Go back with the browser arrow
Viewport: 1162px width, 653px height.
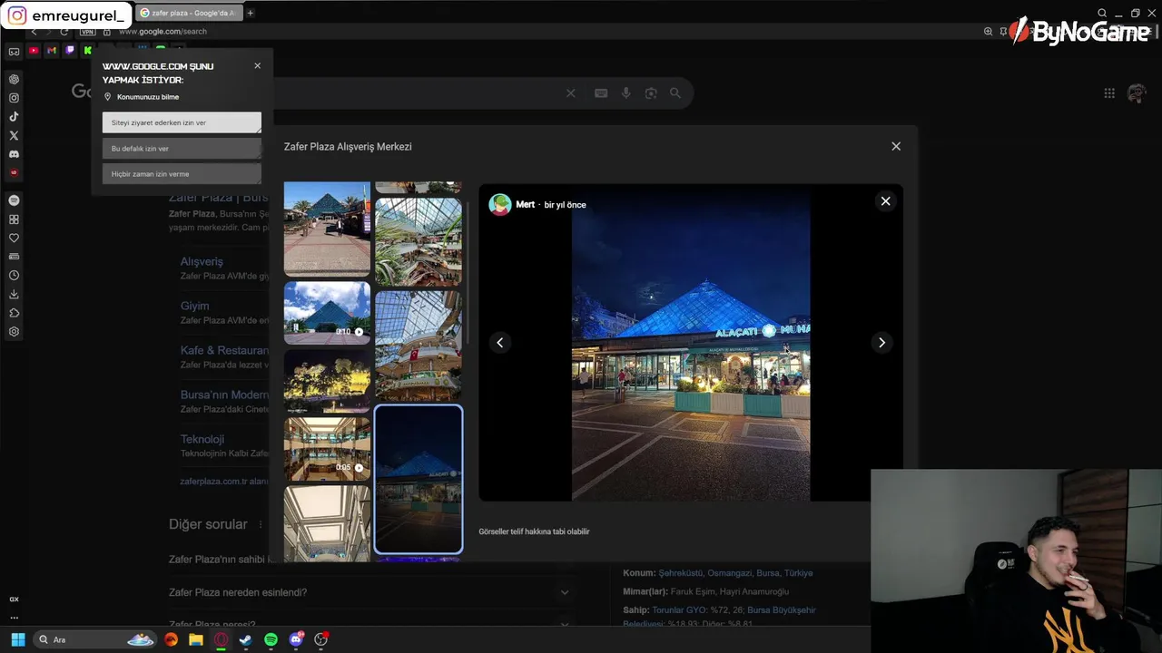click(34, 32)
